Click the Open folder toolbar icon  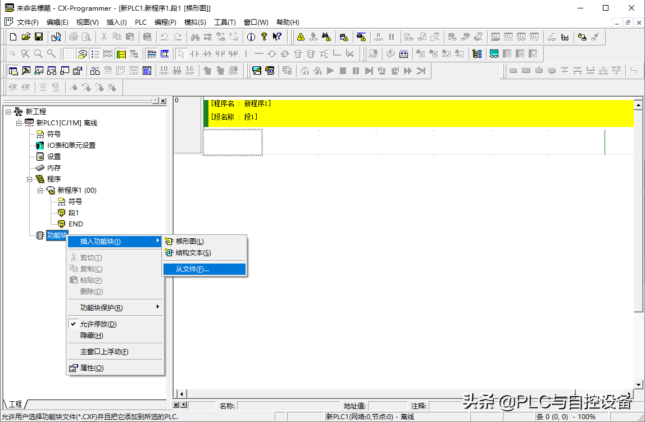pyautogui.click(x=26, y=37)
